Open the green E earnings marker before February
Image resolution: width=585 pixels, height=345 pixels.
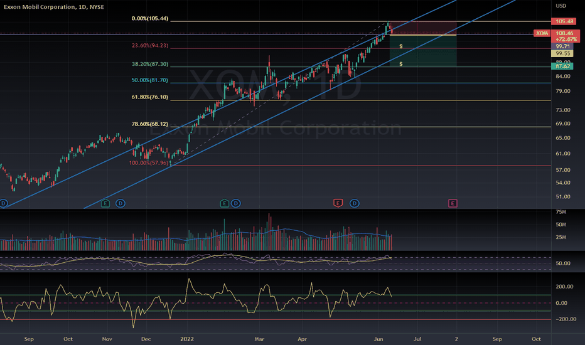pyautogui.click(x=224, y=203)
